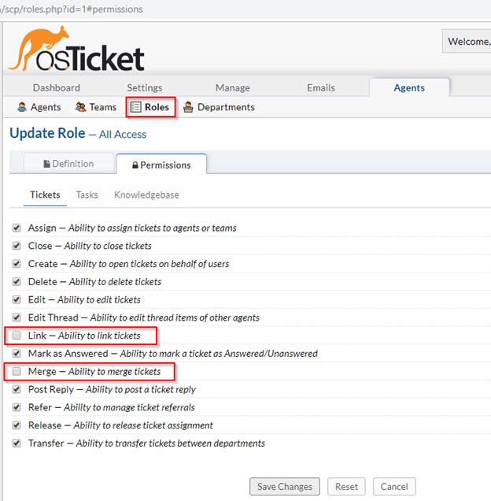Open the Settings main tab
Image resolution: width=491 pixels, height=501 pixels.
[x=145, y=87]
